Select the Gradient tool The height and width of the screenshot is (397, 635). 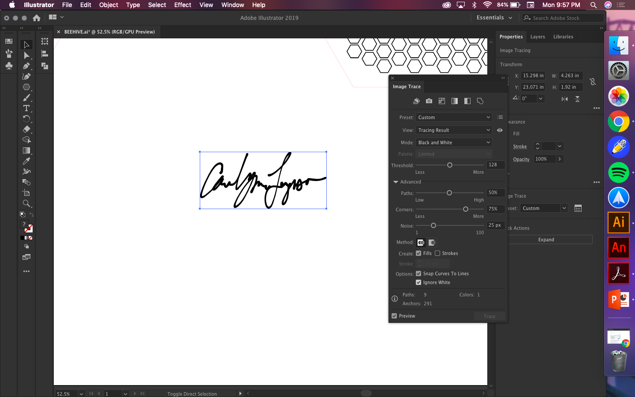(x=26, y=150)
